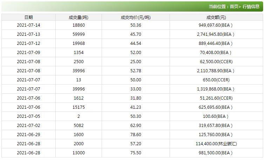This screenshot has width=267, height=161.
Task: Click volume cell 2500
Action: [x=78, y=62]
